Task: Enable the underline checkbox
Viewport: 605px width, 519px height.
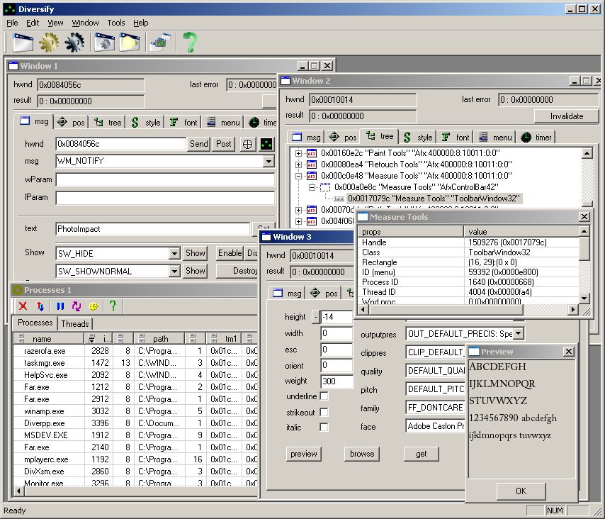Action: 324,396
